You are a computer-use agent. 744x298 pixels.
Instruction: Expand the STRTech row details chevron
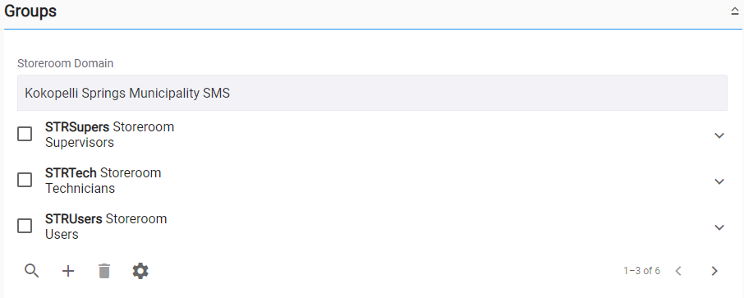(719, 181)
